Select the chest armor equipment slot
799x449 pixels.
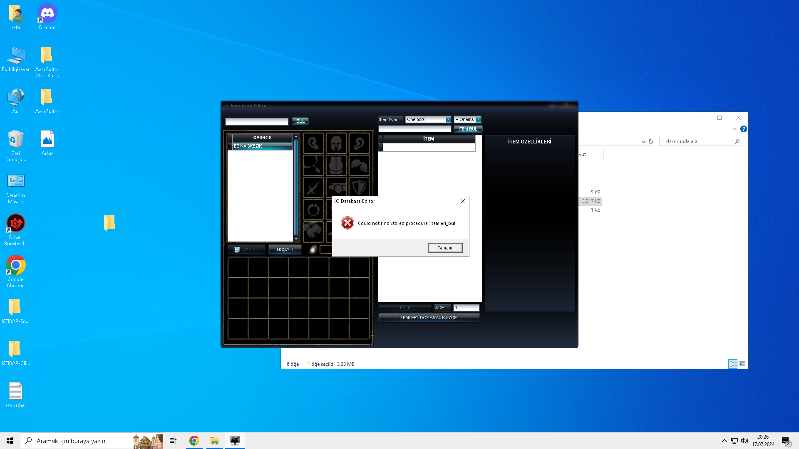[336, 165]
